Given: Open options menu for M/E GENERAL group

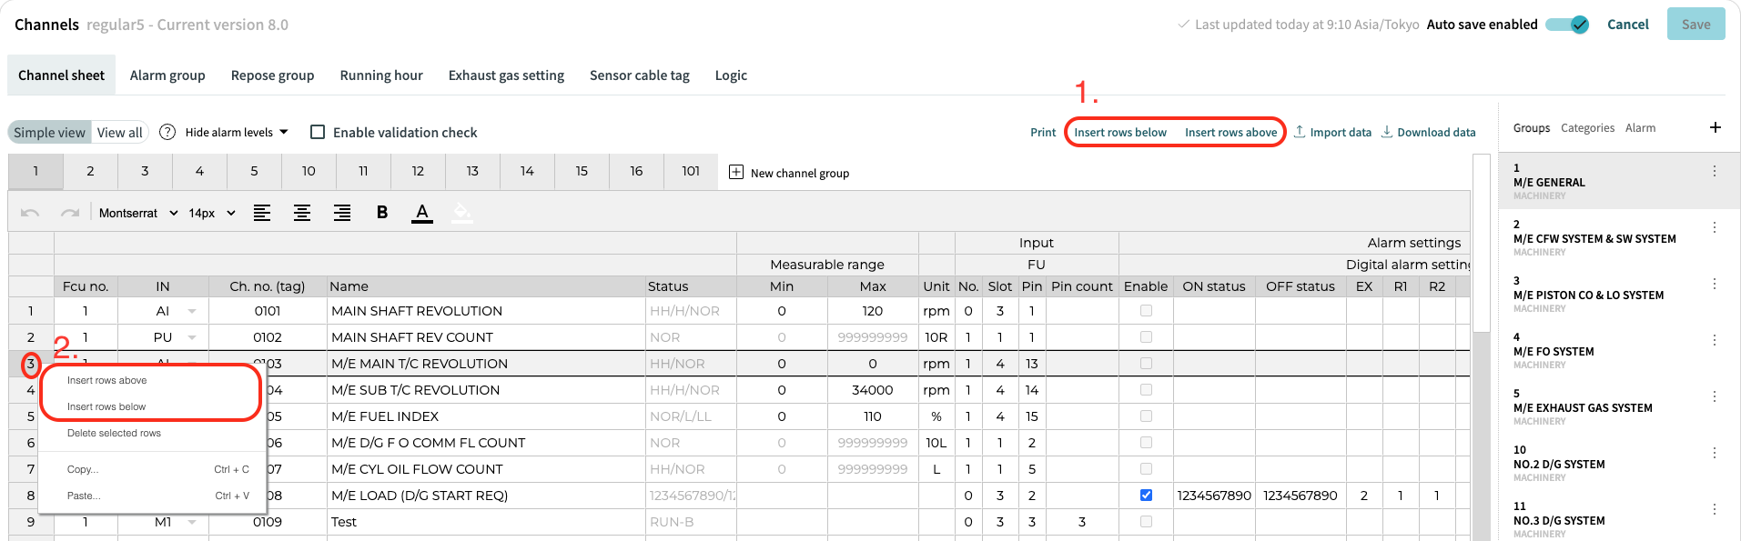Looking at the screenshot, I should click(1715, 171).
